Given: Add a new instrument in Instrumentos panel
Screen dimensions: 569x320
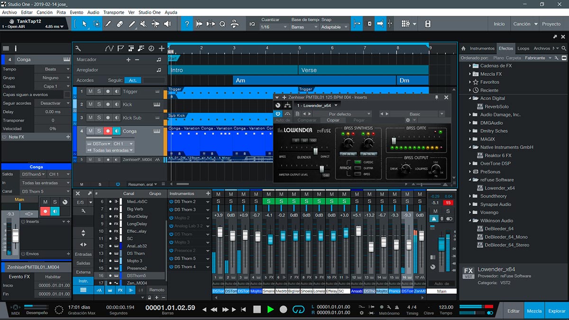Looking at the screenshot, I should coord(208,193).
